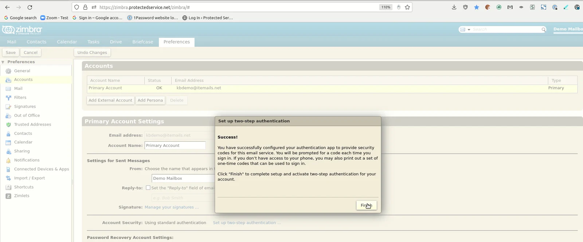Click the Account Name input field
This screenshot has height=242, width=583.
[175, 146]
